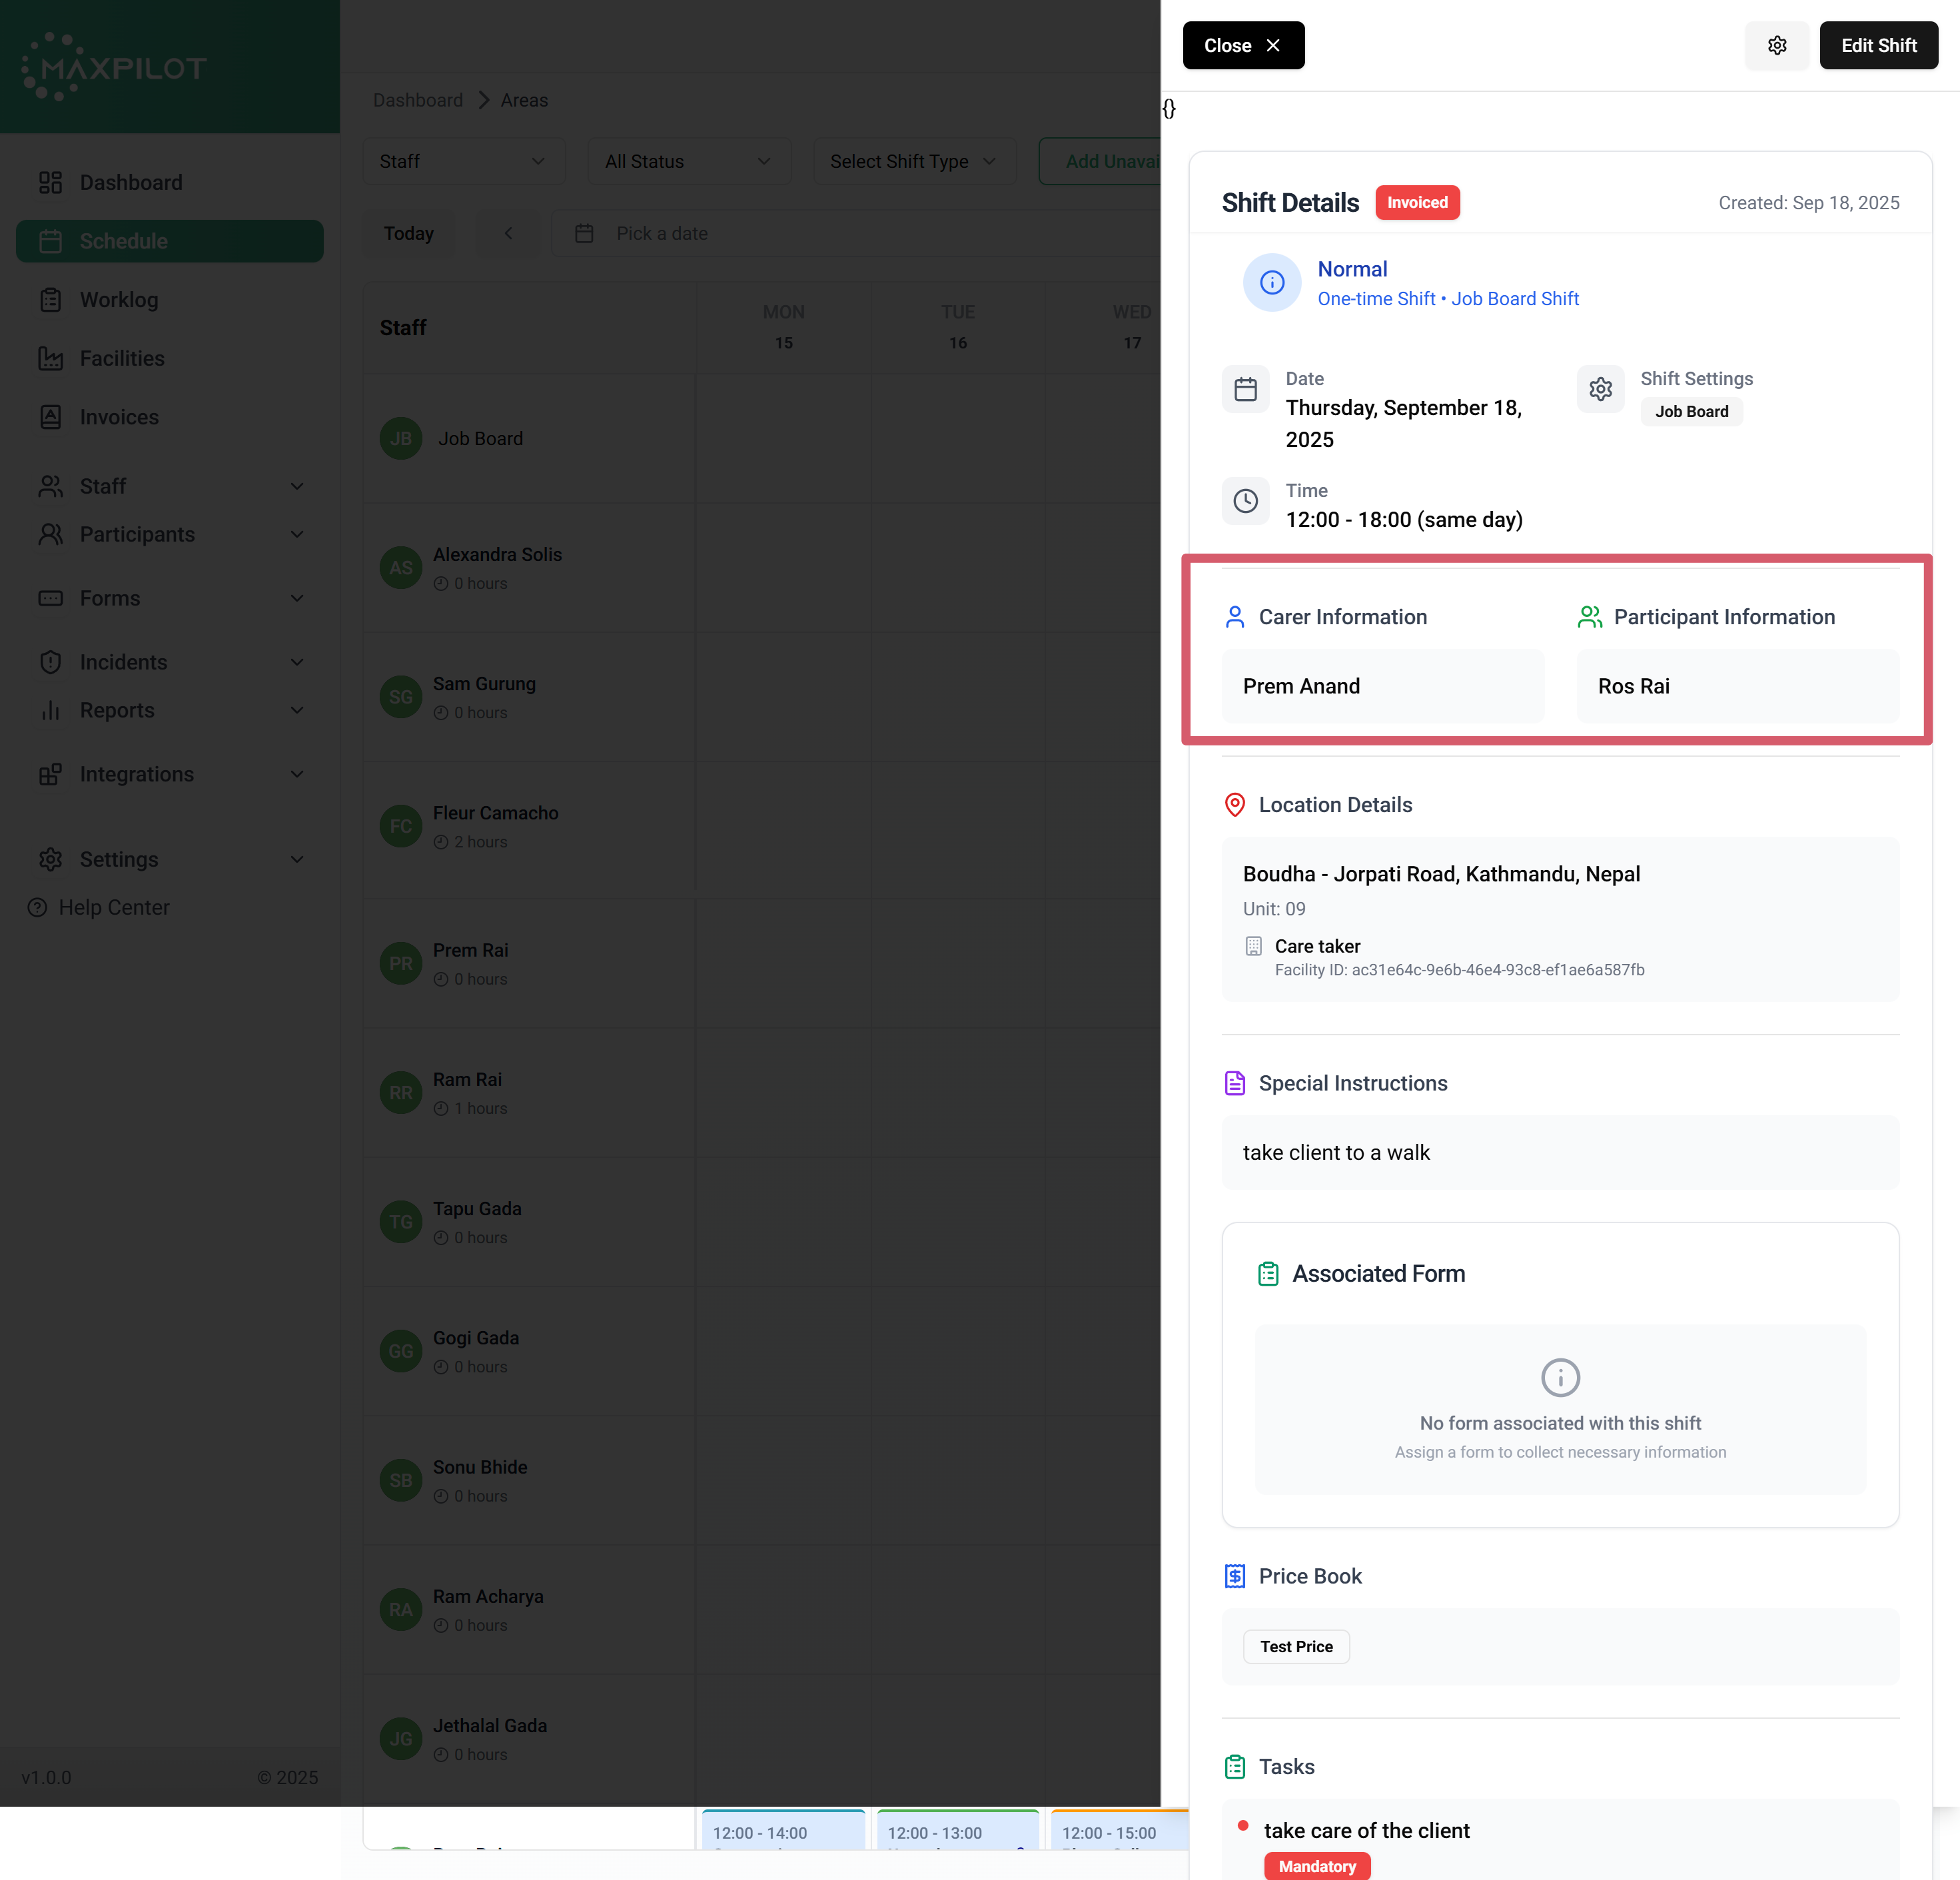Close the shift details panel
Viewport: 1960px width, 1880px height.
pos(1242,46)
